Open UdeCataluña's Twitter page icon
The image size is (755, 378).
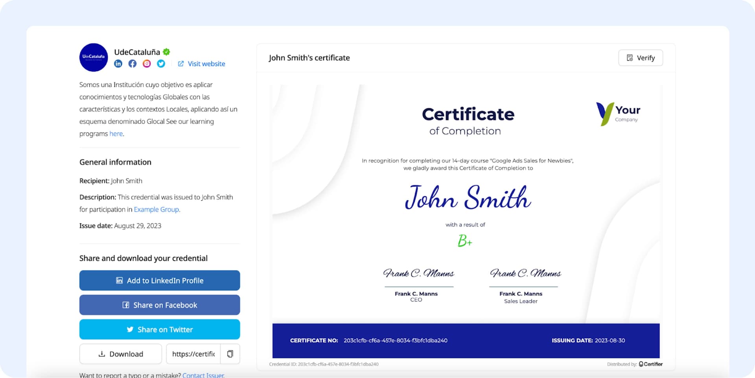click(x=161, y=64)
